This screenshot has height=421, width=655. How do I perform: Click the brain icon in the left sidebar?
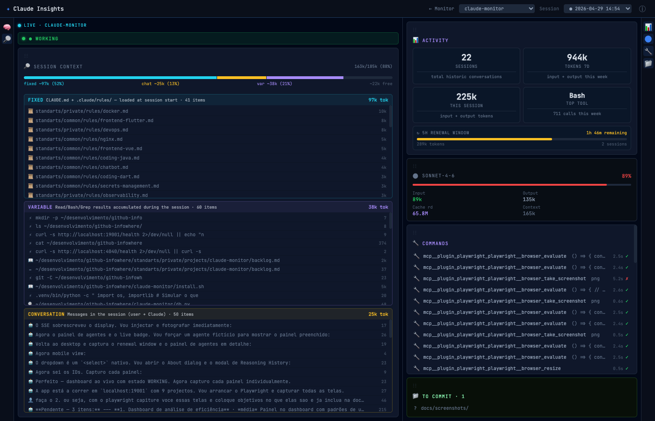tap(7, 27)
